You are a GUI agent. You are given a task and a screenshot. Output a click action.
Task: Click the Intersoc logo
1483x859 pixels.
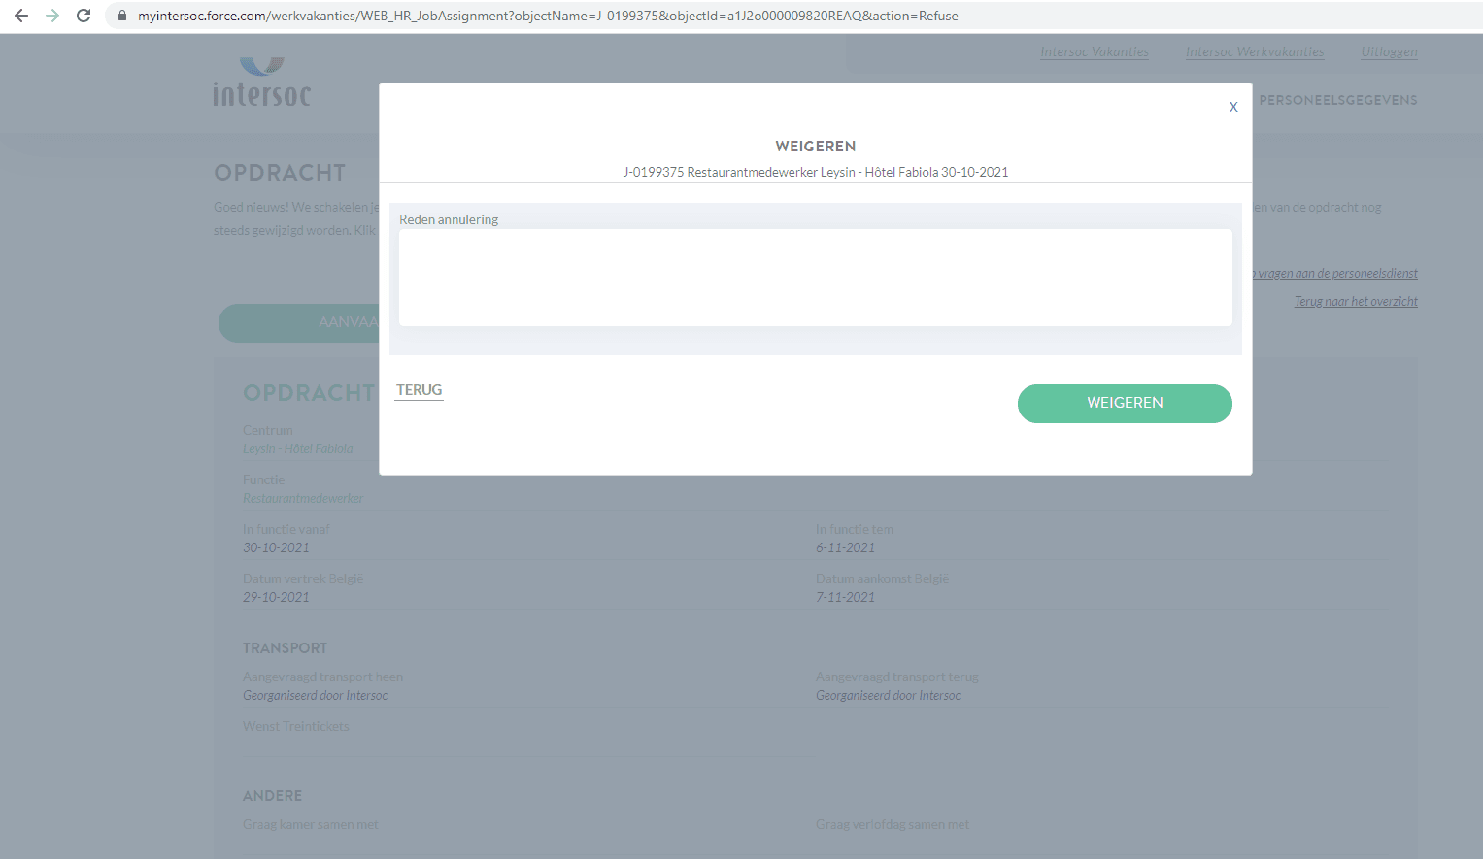262,83
